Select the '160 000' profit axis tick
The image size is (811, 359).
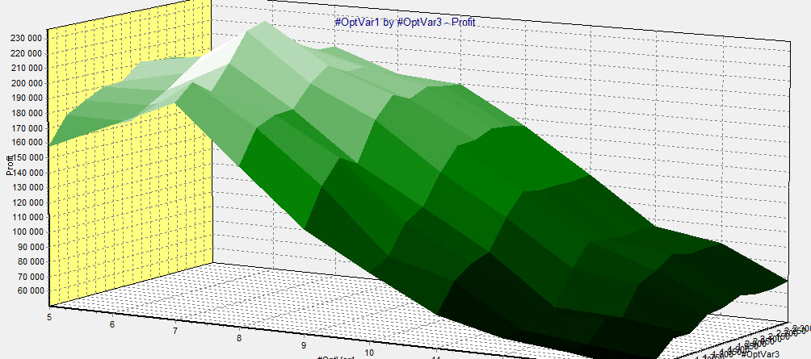click(x=28, y=143)
